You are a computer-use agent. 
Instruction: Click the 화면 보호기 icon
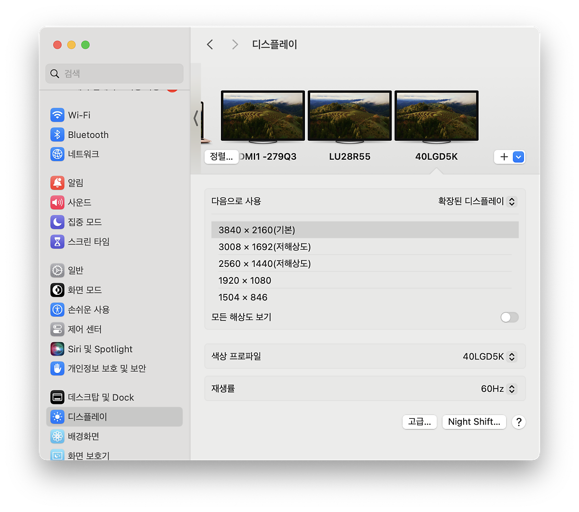click(x=57, y=455)
